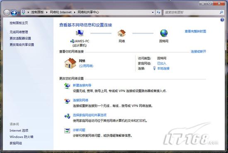Viewport: 228px width, 153px height.
Task: Click the 公用网络 network type link
Action: pos(86,66)
